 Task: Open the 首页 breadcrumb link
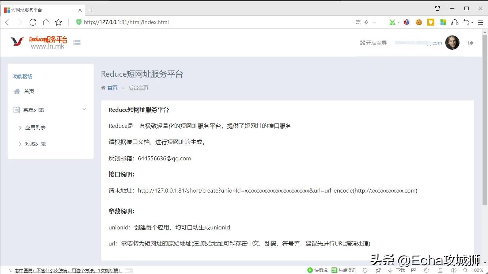click(x=112, y=88)
